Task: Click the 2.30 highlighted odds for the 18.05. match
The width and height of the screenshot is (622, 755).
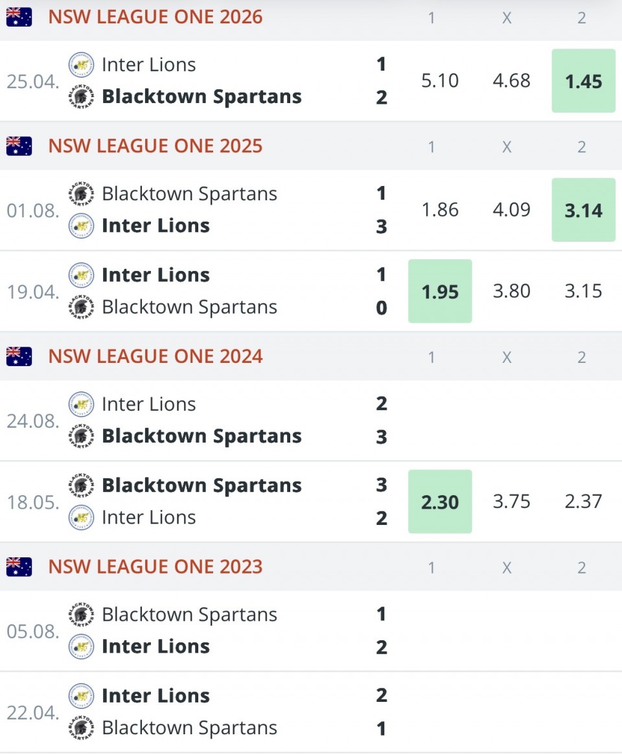Action: click(x=440, y=502)
